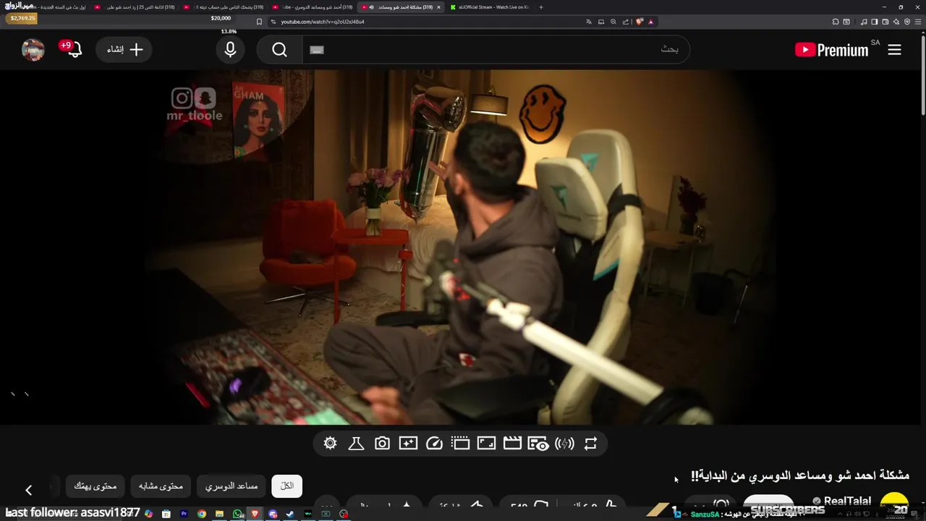
Task: Open the Create (إنشاء) button
Action: (124, 49)
